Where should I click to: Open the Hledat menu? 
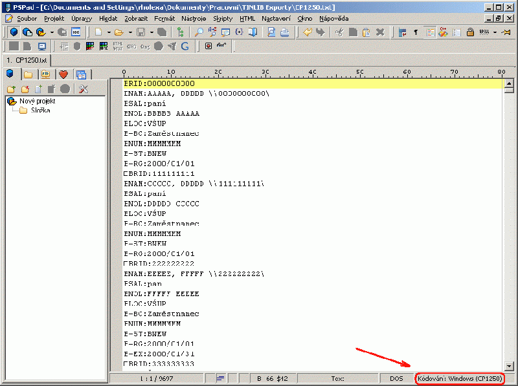point(108,19)
